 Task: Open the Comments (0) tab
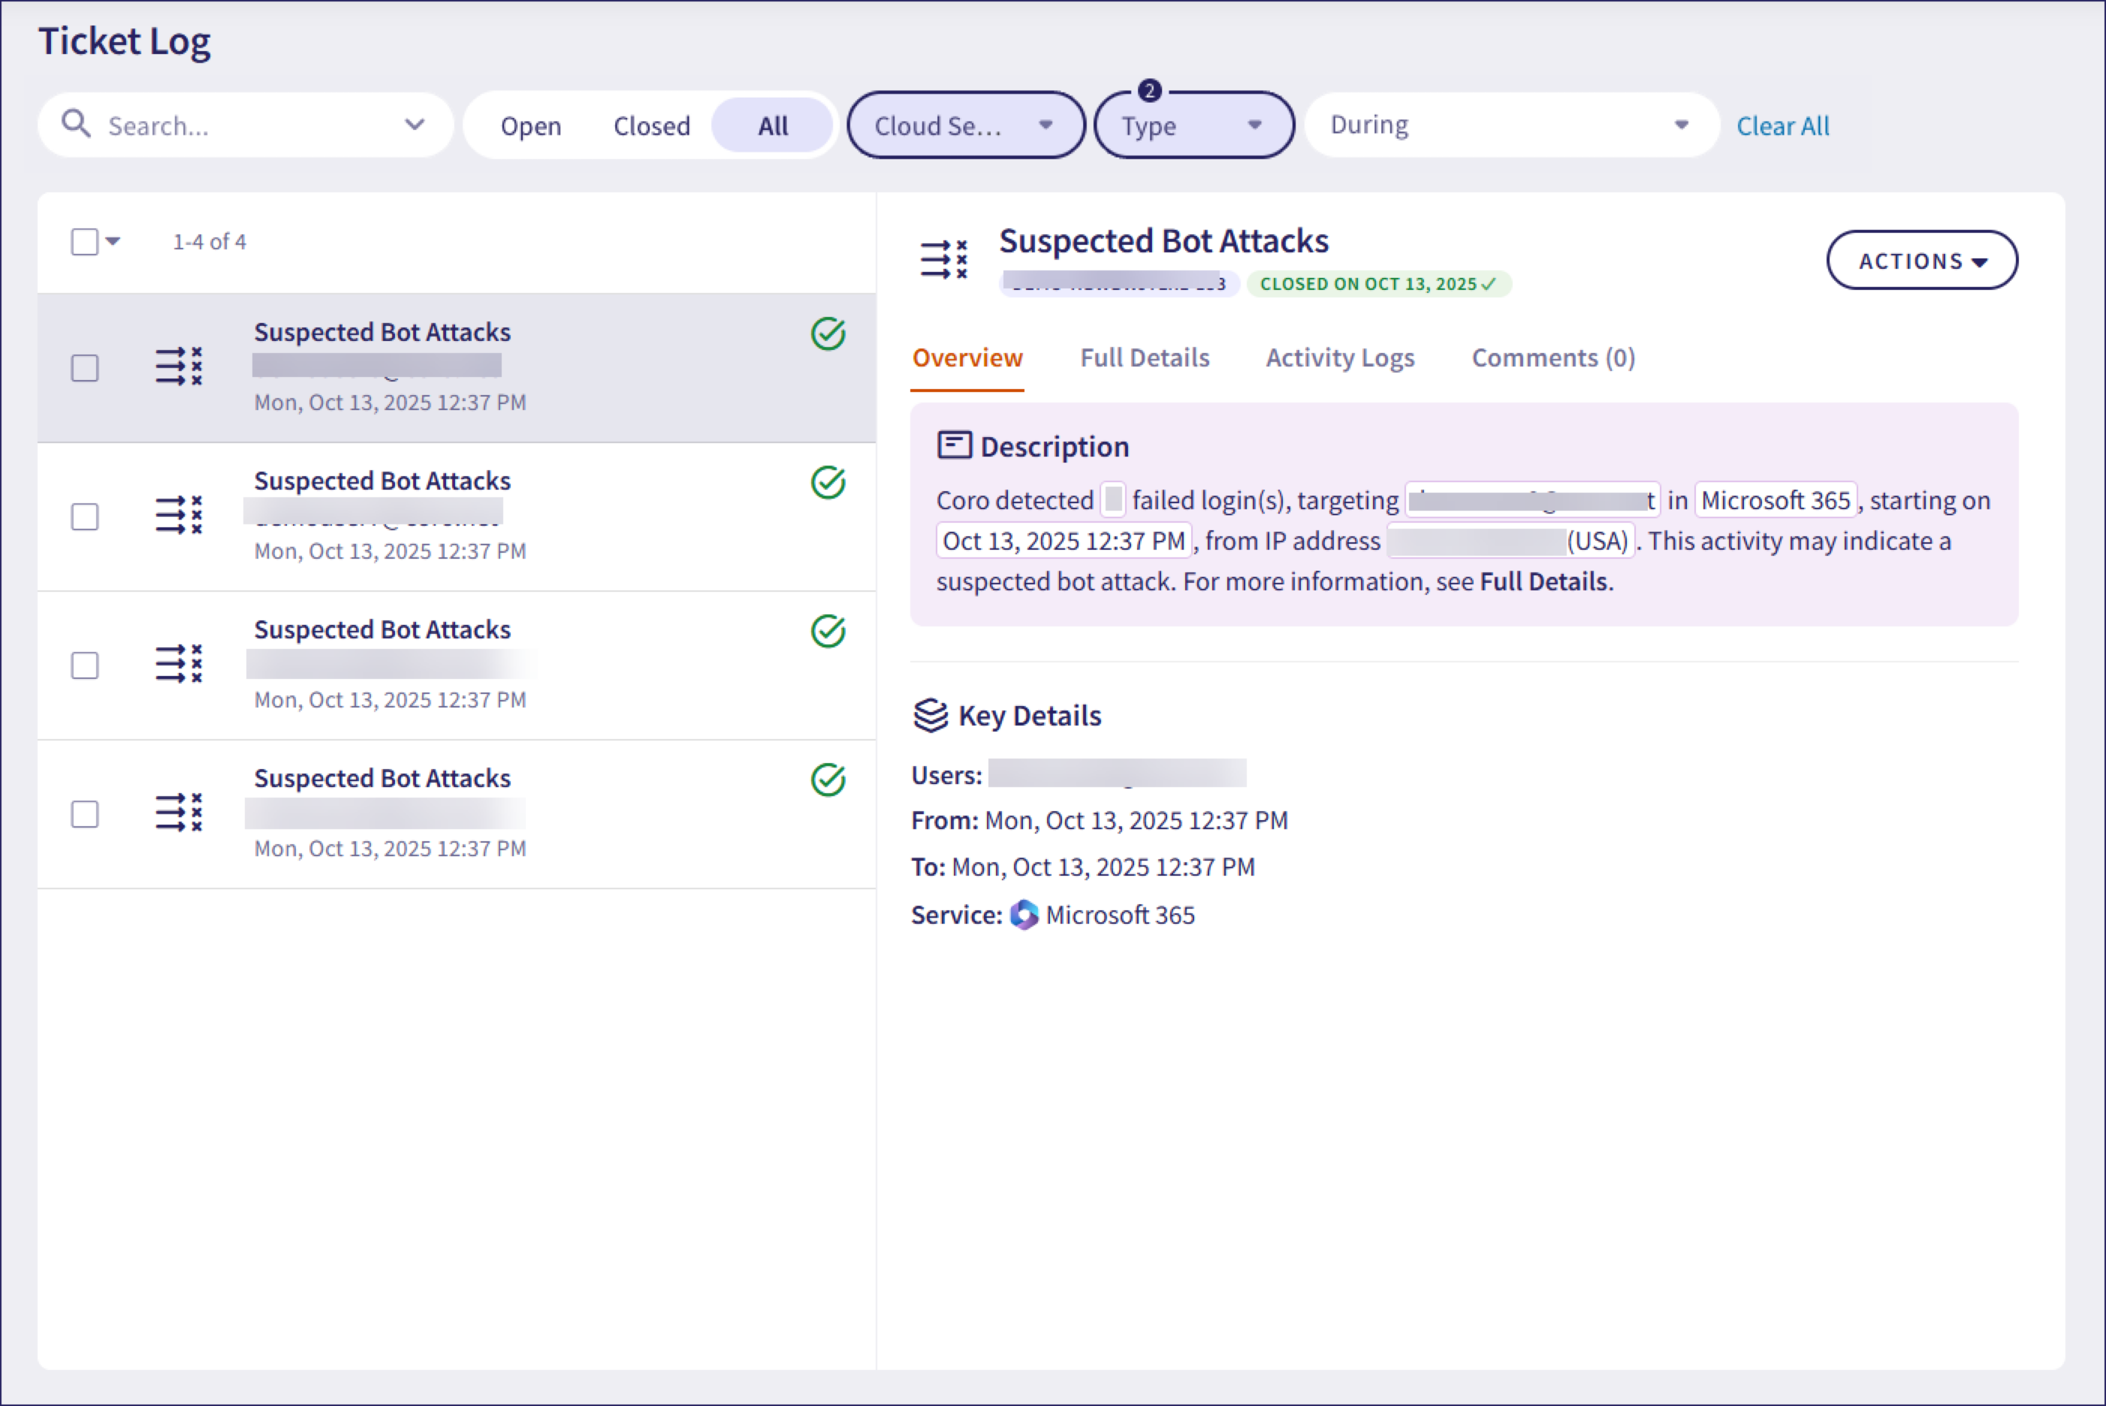click(1554, 358)
